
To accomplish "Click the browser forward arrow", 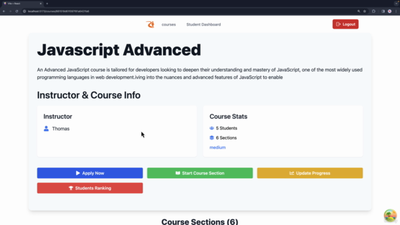I will [10, 11].
